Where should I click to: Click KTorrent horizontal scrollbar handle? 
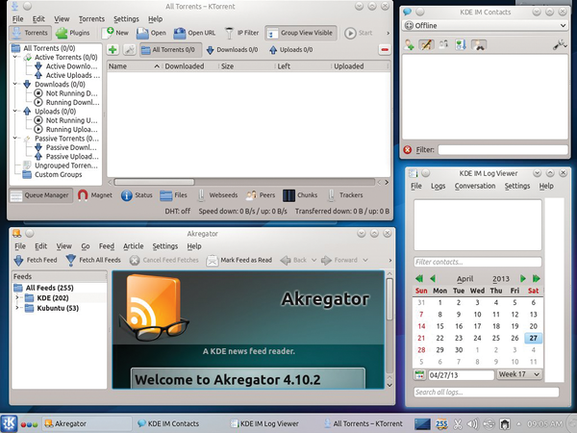point(154,182)
